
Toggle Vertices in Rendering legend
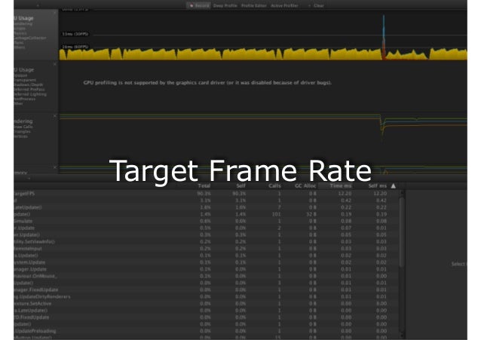click(21, 136)
